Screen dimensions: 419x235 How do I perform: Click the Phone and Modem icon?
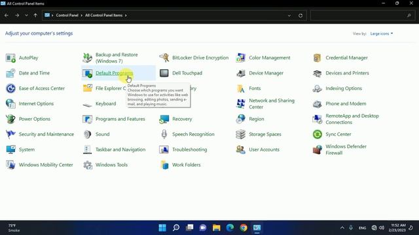(317, 104)
